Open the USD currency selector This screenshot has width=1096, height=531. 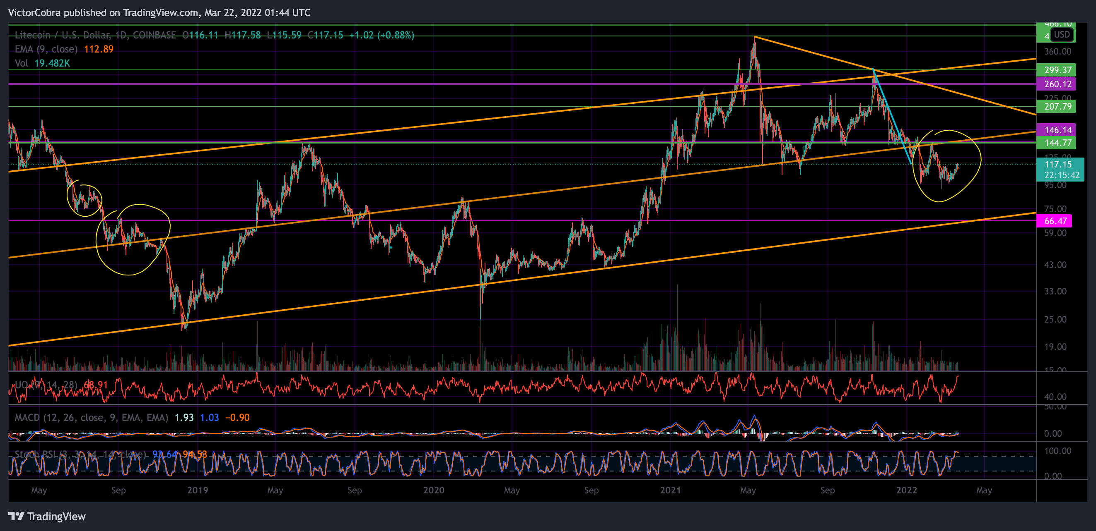(1062, 34)
